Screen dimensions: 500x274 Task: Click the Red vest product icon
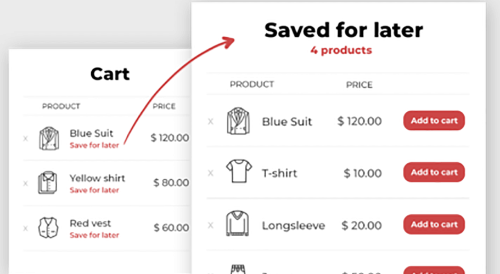click(48, 228)
